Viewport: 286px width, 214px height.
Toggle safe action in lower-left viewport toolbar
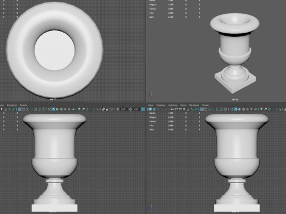[x=39, y=109]
